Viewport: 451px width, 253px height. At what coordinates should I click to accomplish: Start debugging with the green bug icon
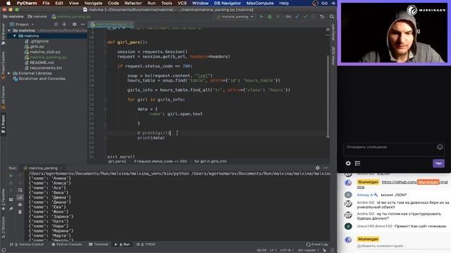tap(269, 17)
